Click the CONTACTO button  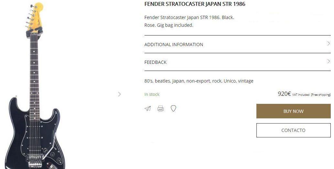click(293, 130)
